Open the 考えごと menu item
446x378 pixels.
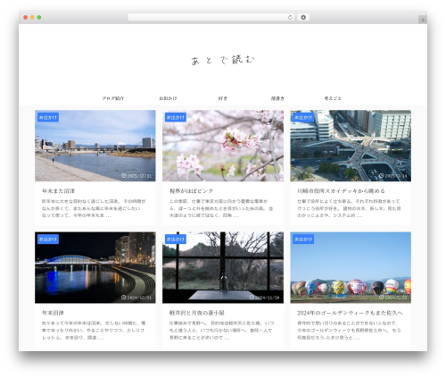coord(333,98)
